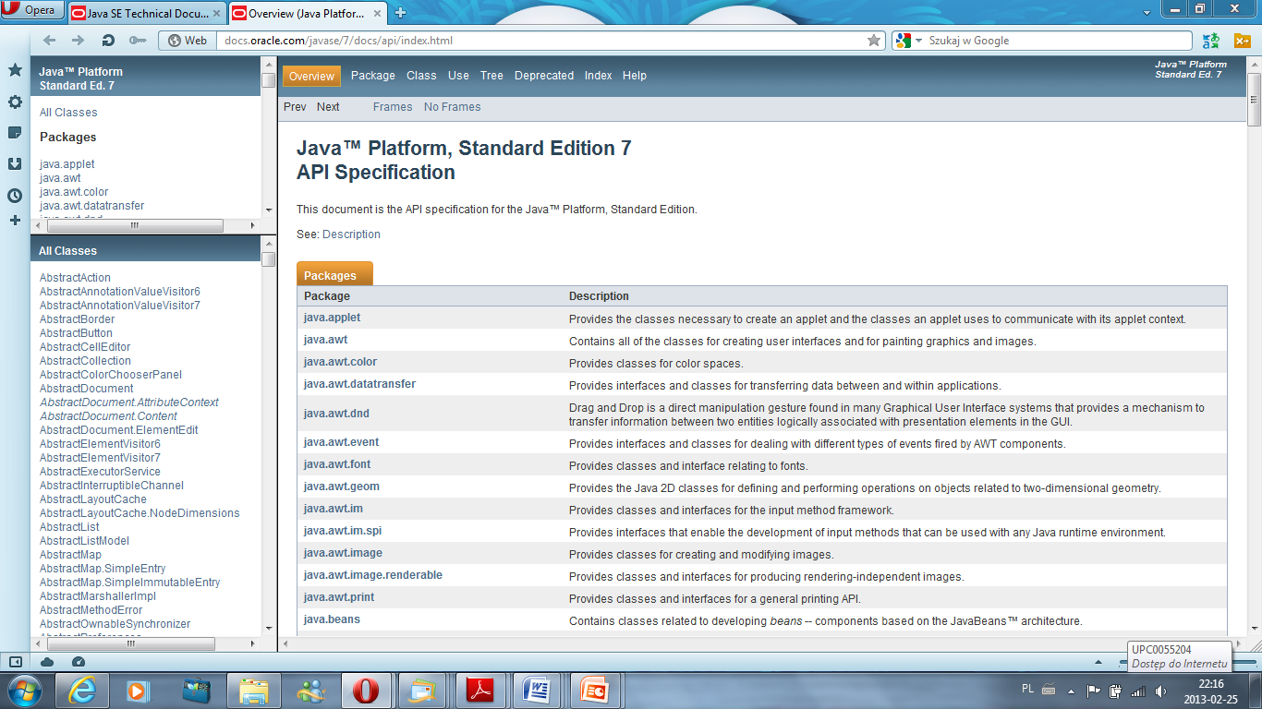The height and width of the screenshot is (709, 1262).
Task: Click the main page vertical scrollbar up arrow
Action: 1254,64
